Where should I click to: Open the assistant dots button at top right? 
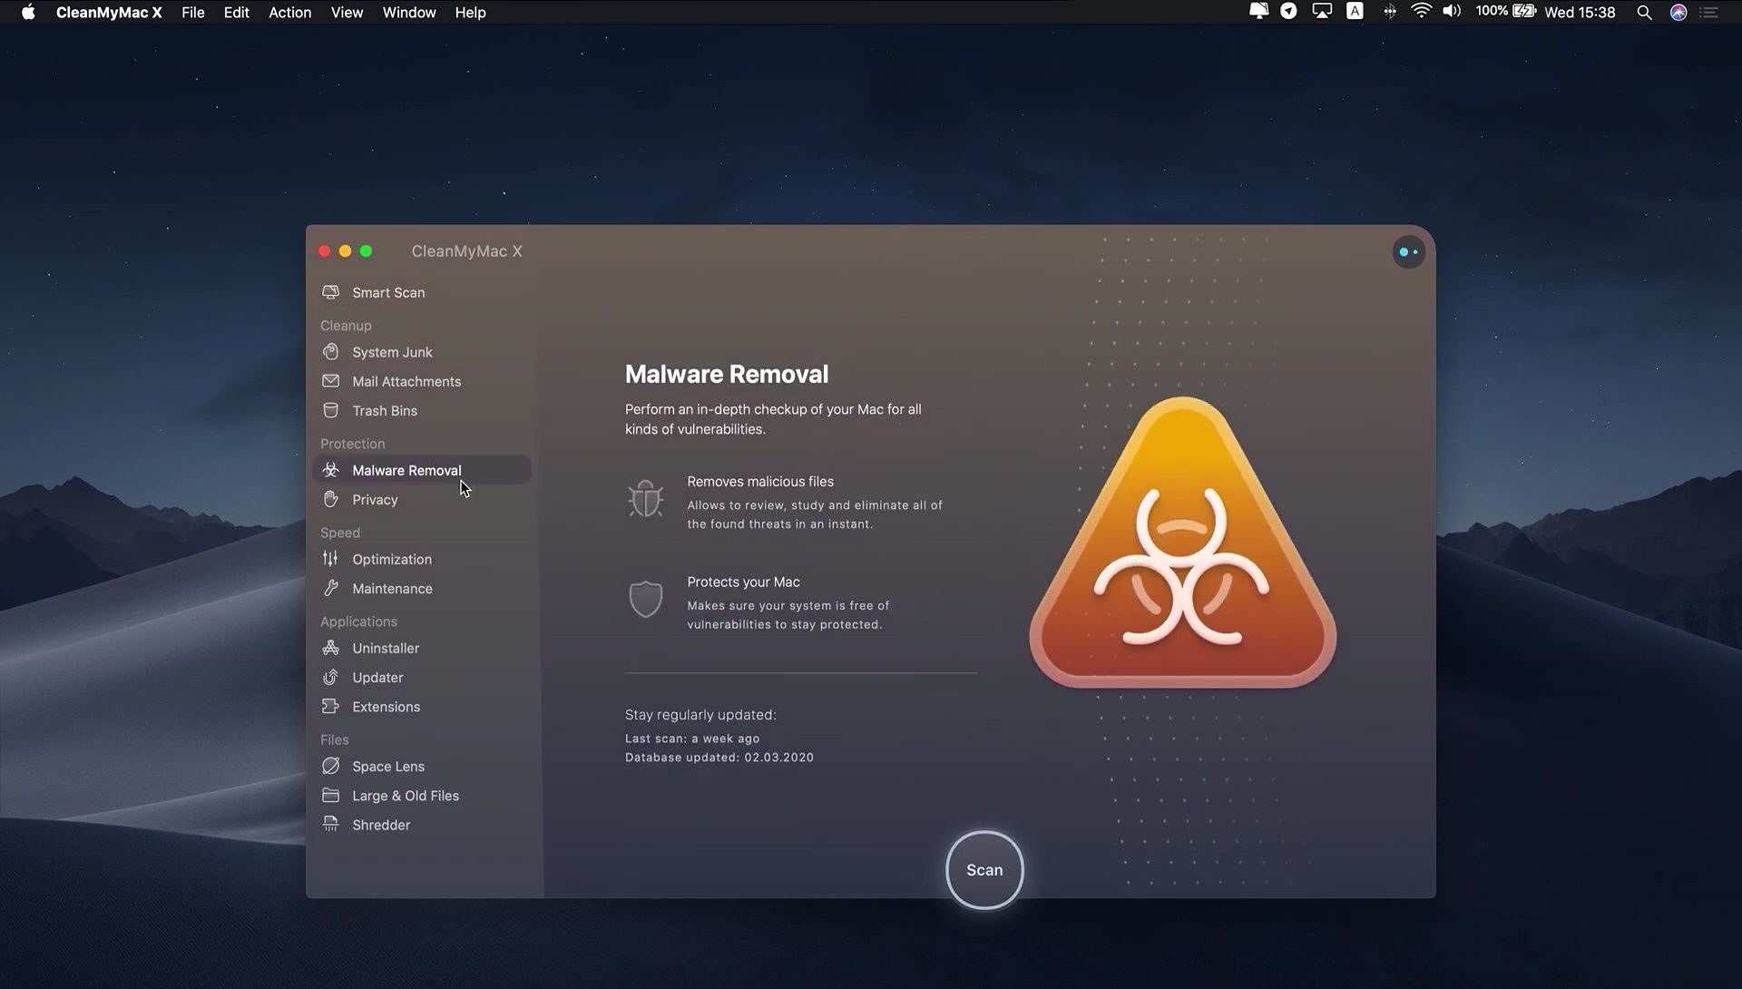(1409, 252)
